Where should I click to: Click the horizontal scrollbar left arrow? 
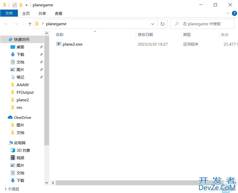point(53,183)
